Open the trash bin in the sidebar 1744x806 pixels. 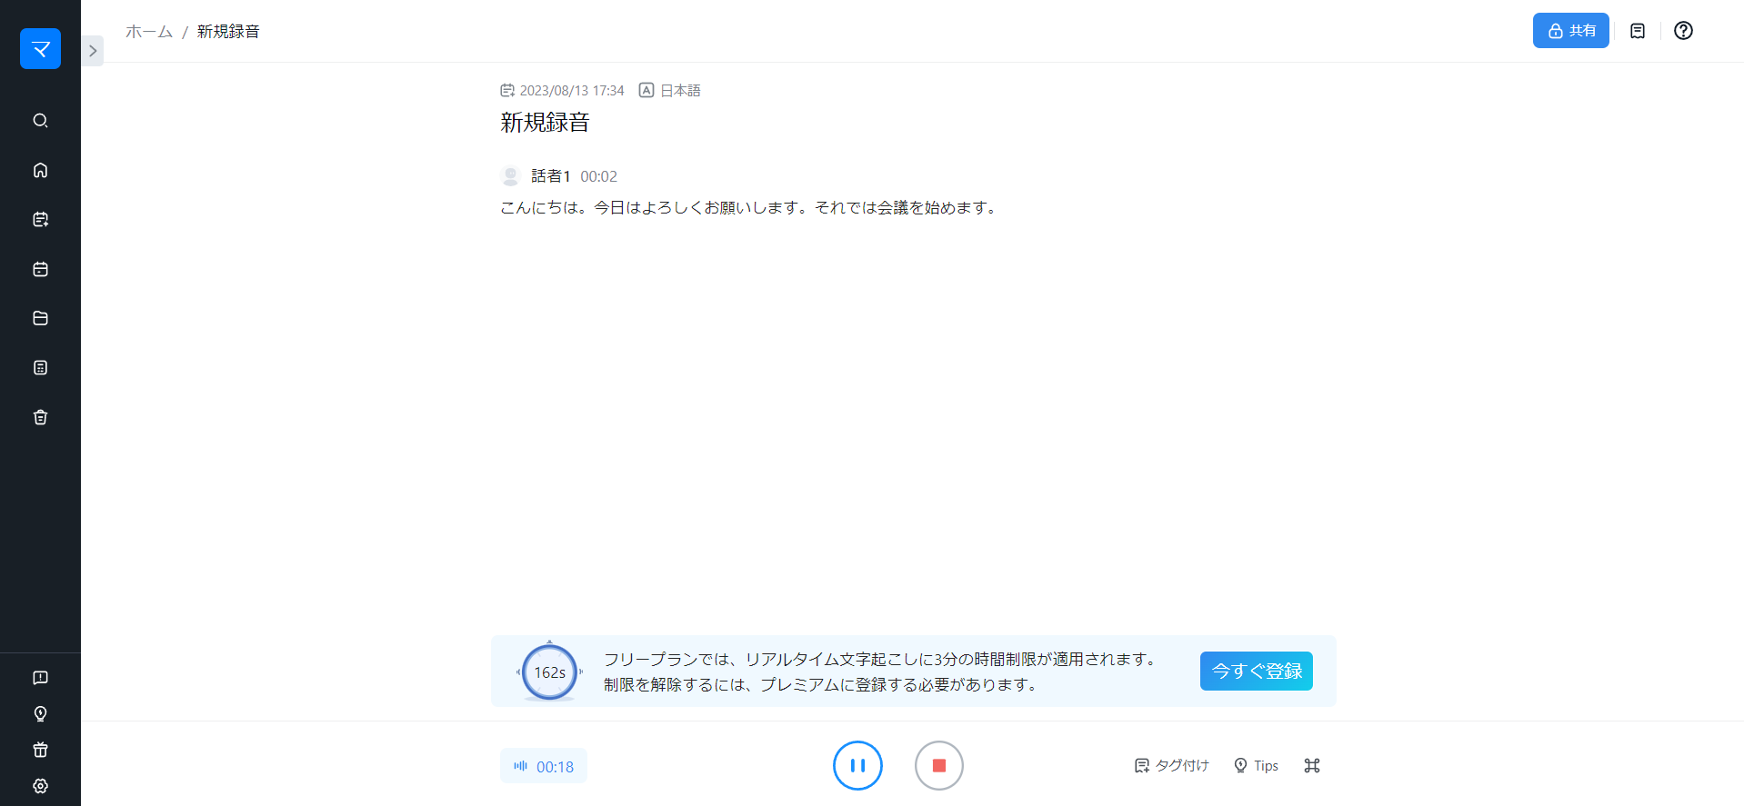tap(40, 417)
